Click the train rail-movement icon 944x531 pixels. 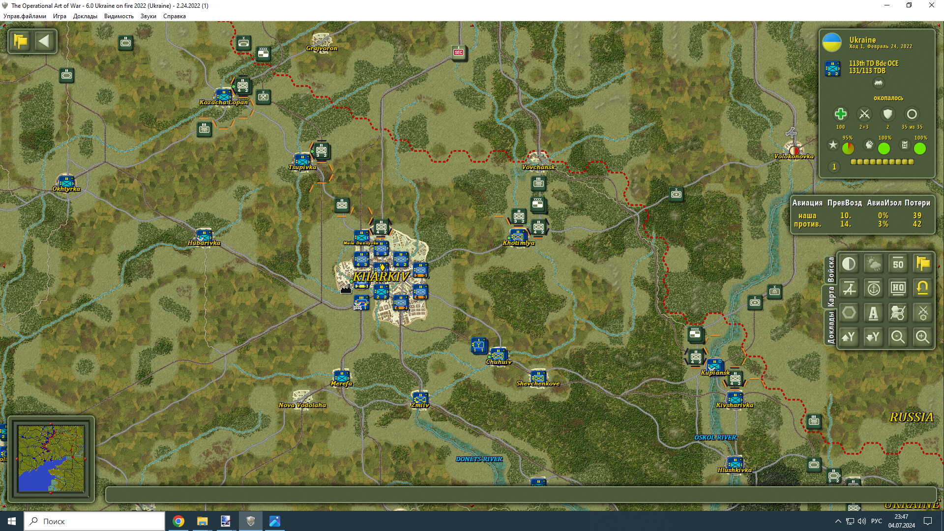878,83
